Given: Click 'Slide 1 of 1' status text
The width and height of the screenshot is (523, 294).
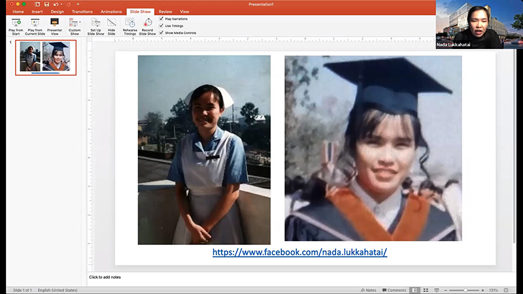Looking at the screenshot, I should coord(22,290).
